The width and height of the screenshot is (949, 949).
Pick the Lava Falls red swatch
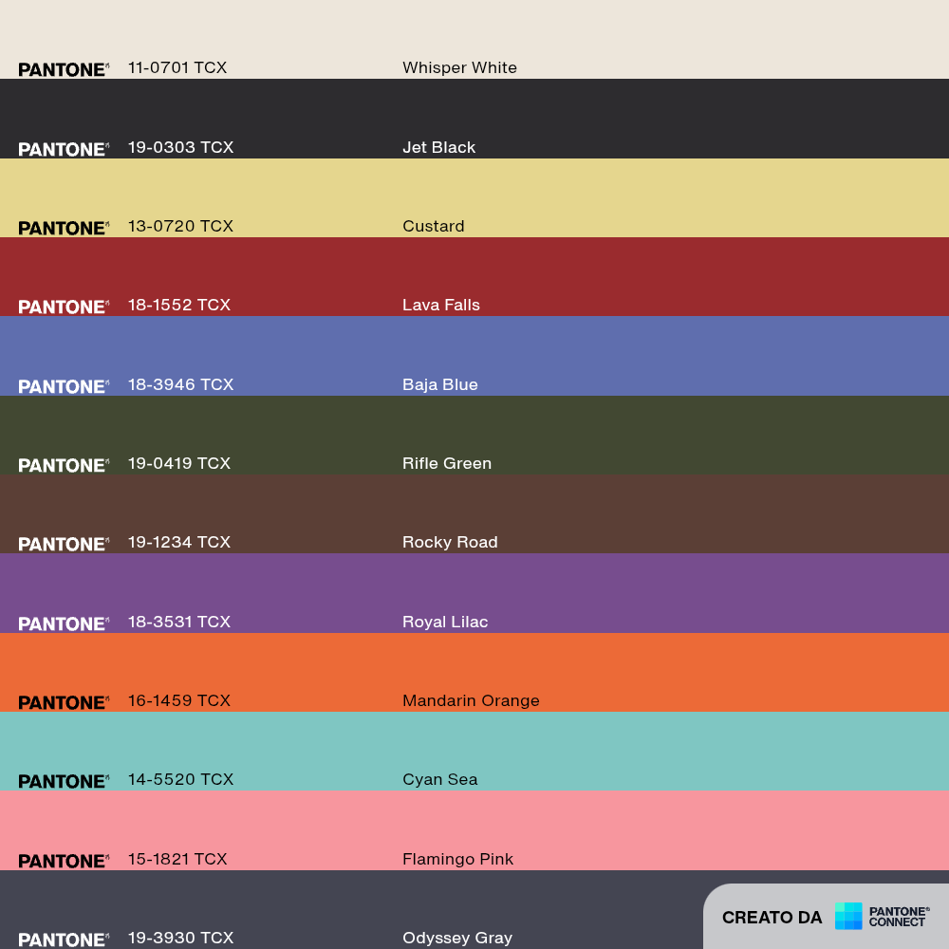tap(474, 276)
